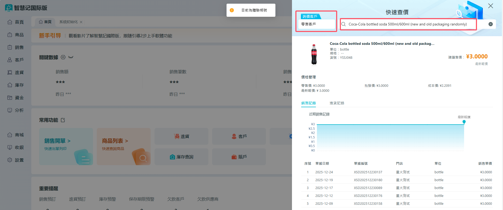Click the edit icon next to 常用功能
Screen dimensions: 503x210
point(63,120)
